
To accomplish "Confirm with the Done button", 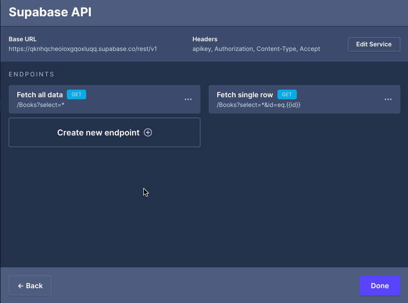I will coord(379,286).
